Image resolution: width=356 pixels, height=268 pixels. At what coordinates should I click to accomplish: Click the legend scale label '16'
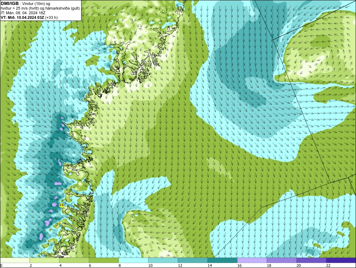pyautogui.click(x=239, y=266)
